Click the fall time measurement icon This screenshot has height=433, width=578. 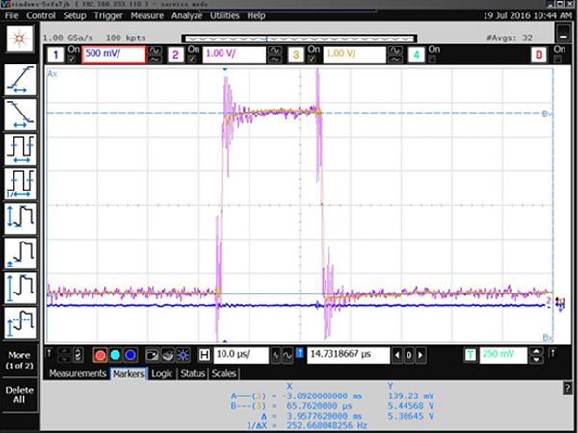click(20, 115)
